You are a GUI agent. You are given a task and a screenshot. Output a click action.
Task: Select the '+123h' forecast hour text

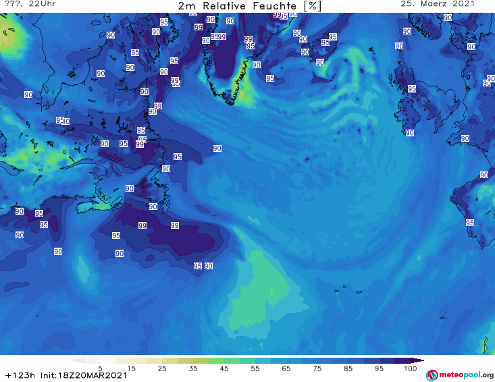pos(20,375)
